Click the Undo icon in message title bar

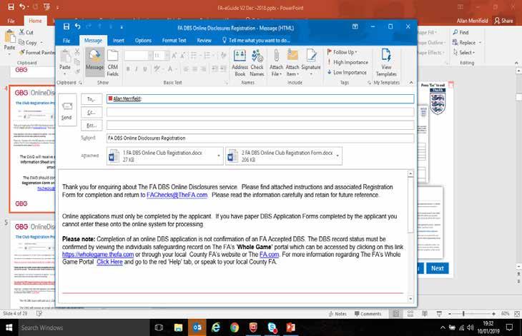[78, 26]
